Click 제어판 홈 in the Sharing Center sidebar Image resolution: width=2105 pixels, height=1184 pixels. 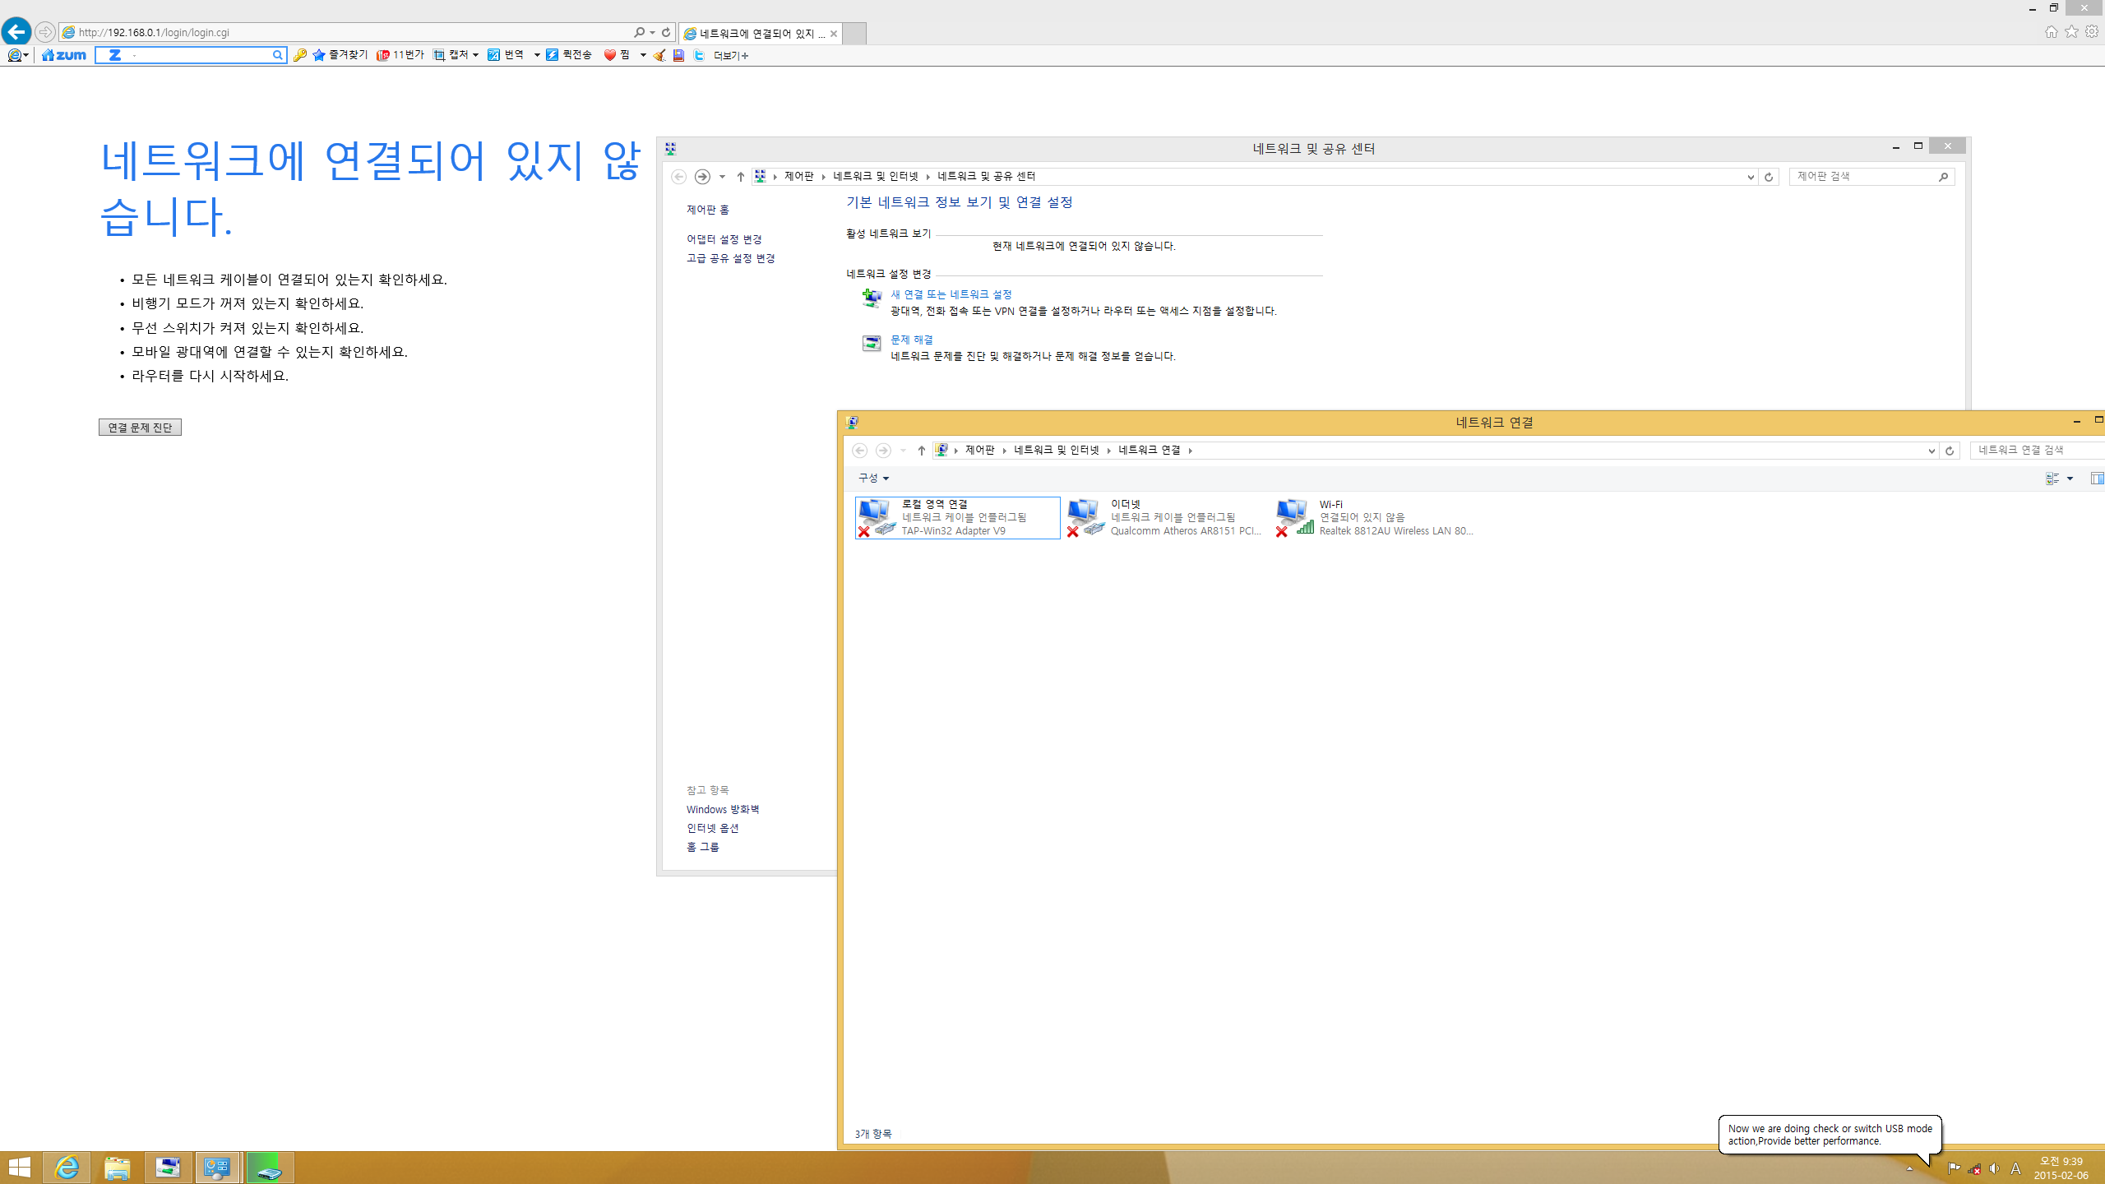point(708,210)
